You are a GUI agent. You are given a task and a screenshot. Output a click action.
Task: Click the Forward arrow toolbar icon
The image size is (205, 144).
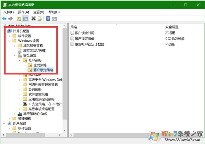pos(11,19)
